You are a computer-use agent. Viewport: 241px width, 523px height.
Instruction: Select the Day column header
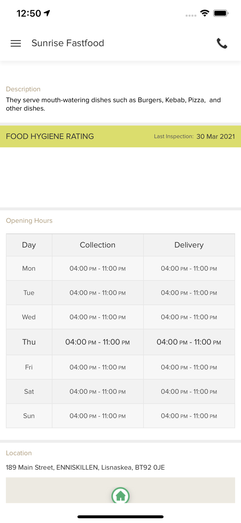(x=29, y=245)
